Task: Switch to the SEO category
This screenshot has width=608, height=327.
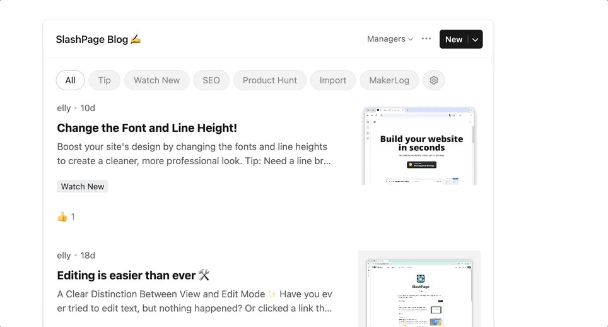Action: click(211, 80)
